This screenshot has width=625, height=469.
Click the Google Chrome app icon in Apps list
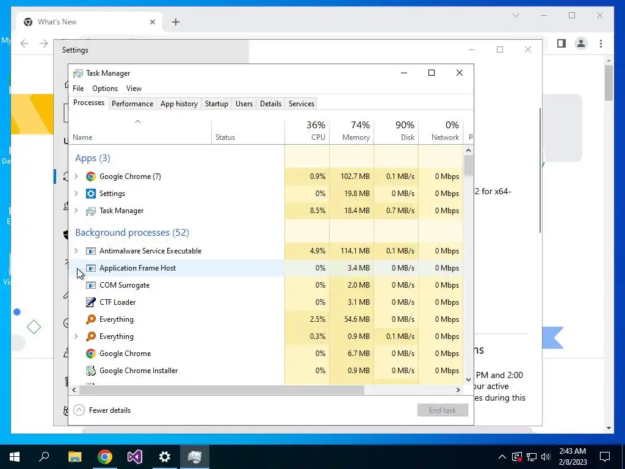point(91,176)
